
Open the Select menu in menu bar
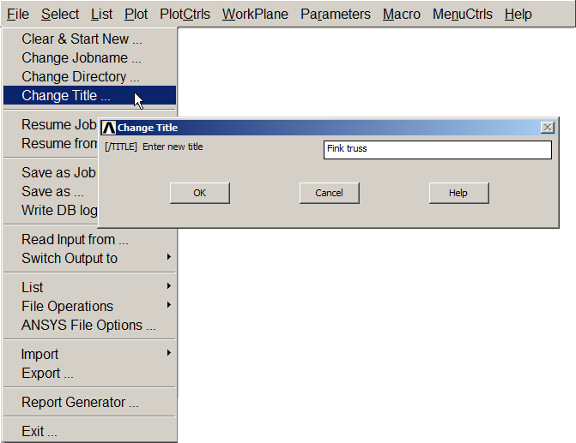coord(60,15)
